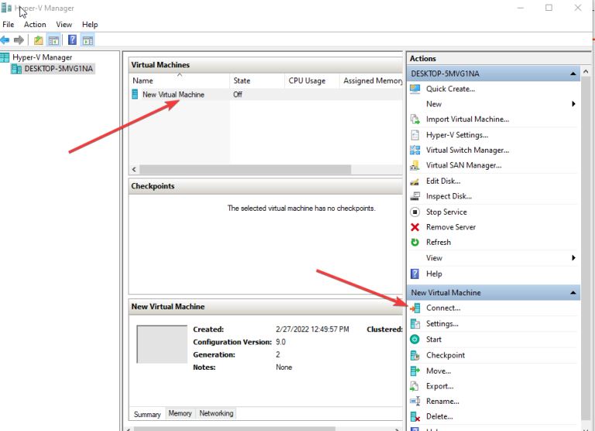The image size is (595, 431).
Task: Click the left scroll arrow in VM list
Action: coord(134,169)
